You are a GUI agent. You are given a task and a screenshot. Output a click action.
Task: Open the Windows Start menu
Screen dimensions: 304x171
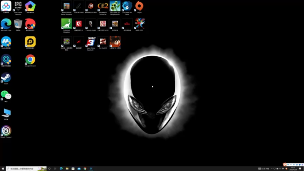(x=3, y=169)
